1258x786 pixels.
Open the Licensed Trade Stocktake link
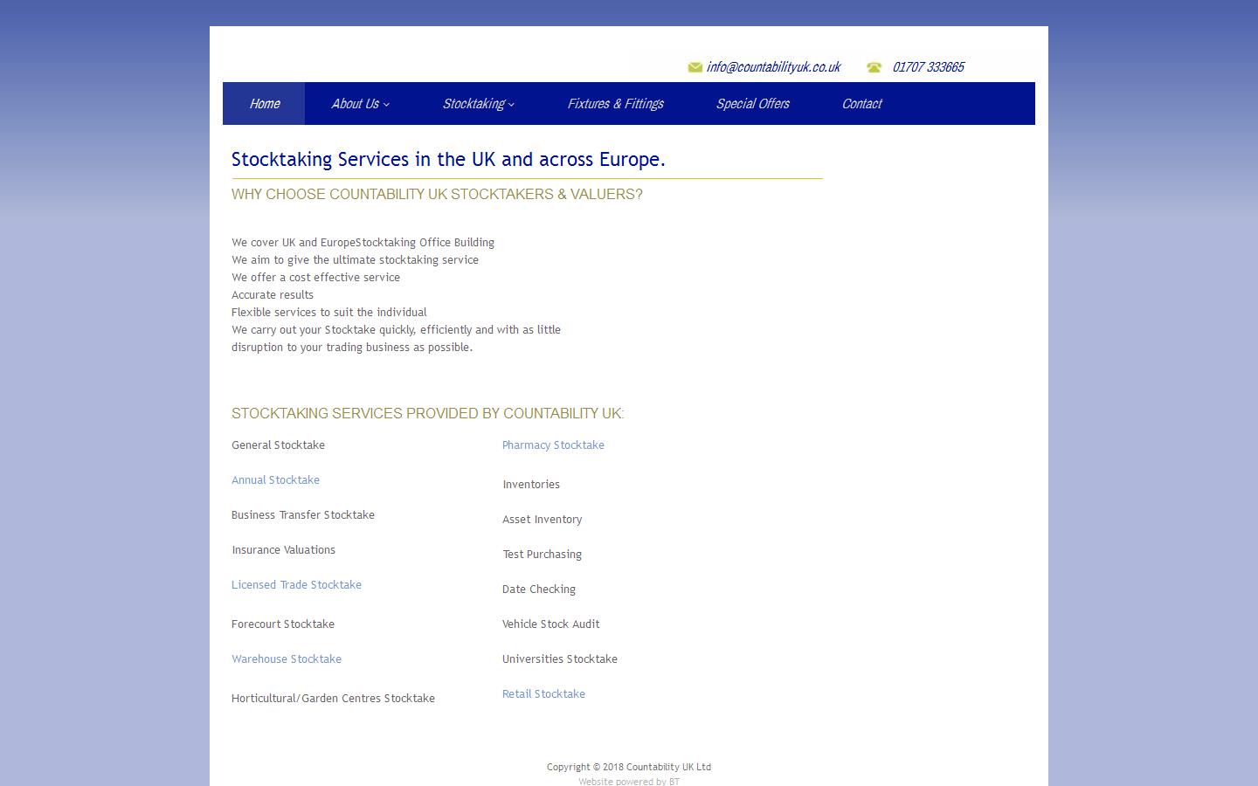point(296,585)
